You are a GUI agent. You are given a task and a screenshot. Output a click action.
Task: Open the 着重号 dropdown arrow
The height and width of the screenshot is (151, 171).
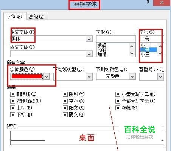[x=160, y=76]
